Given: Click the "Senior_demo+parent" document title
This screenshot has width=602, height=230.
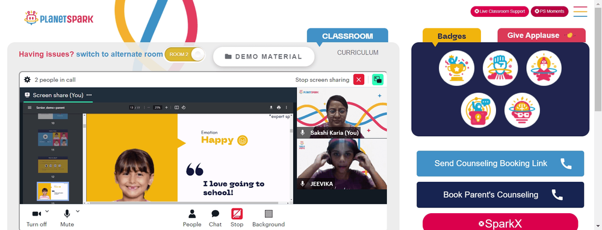Looking at the screenshot, I should coord(51,108).
